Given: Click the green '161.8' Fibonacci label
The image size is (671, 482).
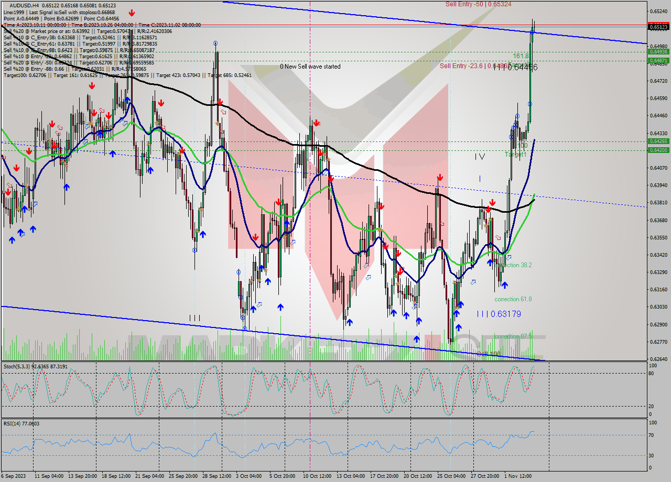Looking at the screenshot, I should tap(521, 56).
